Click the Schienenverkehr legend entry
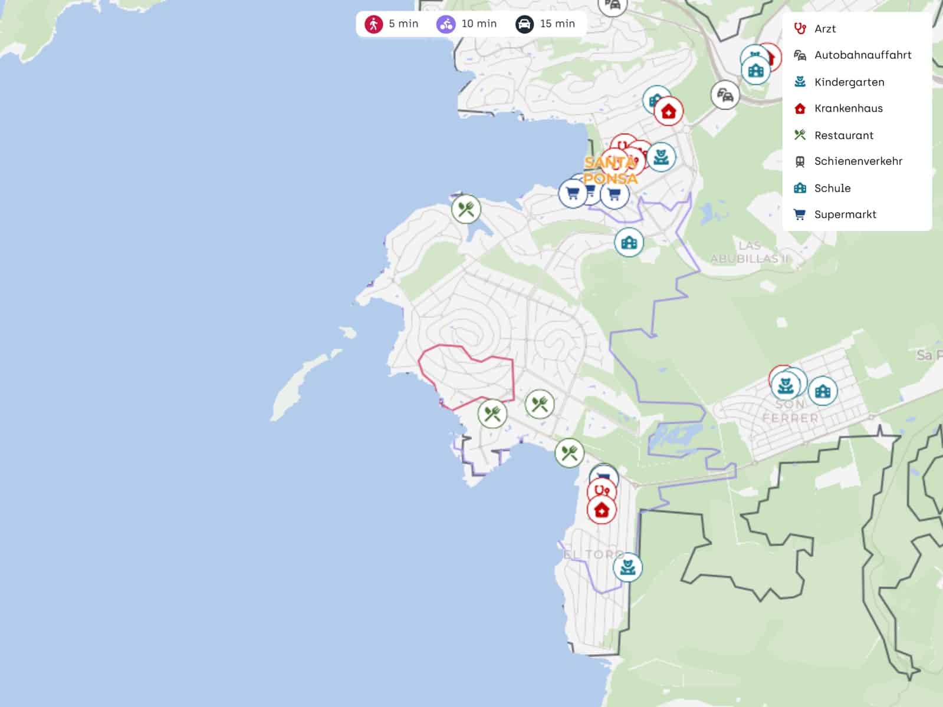Image resolution: width=943 pixels, height=707 pixels. [x=857, y=161]
